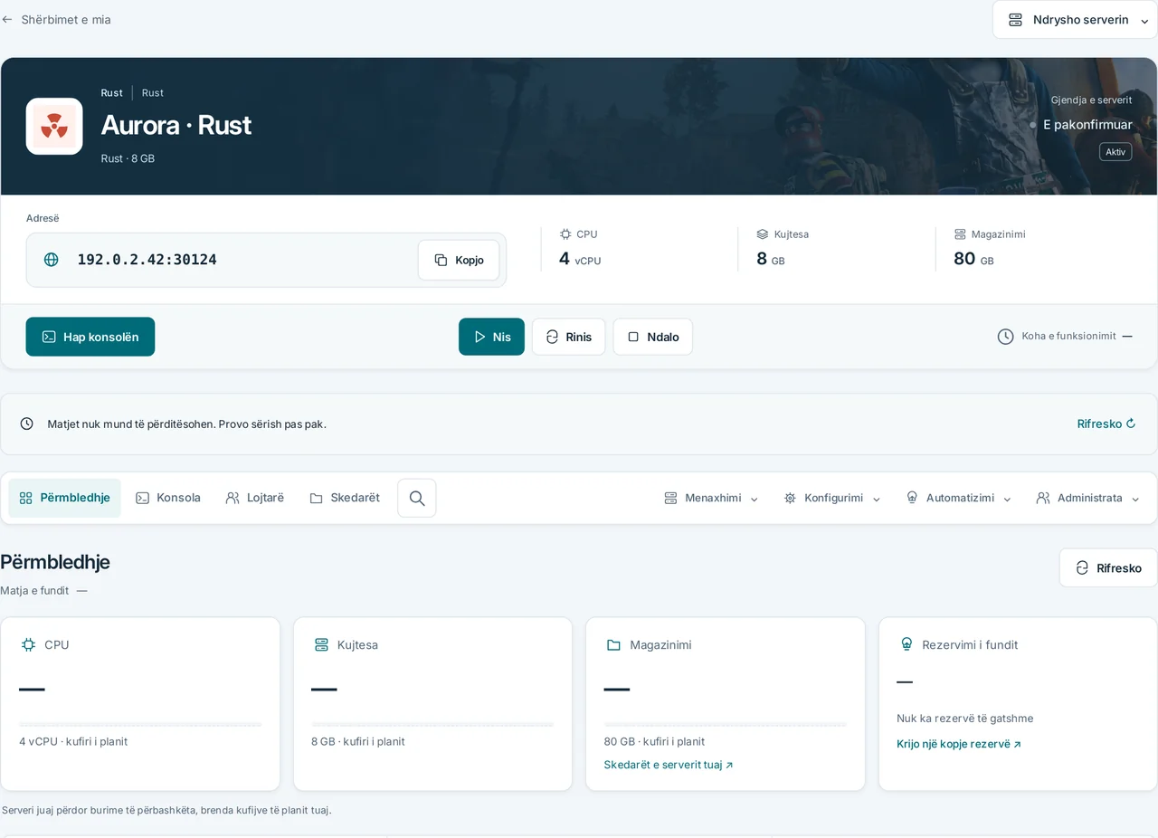Click the search magnifier icon in tab bar
1158x838 pixels.
tap(417, 498)
